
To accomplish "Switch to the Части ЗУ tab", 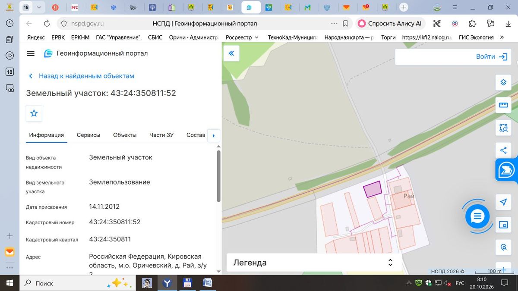I will tap(161, 135).
